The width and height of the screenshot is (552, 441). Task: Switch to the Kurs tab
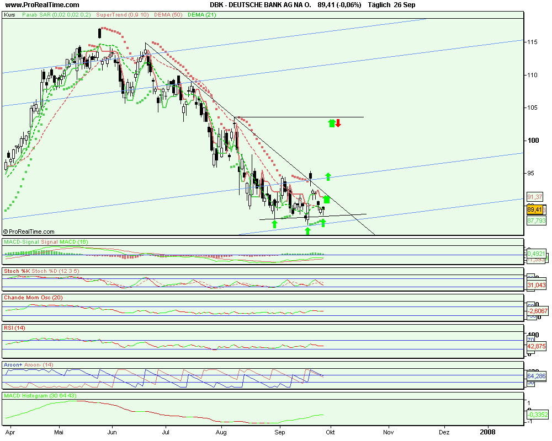tap(9, 16)
